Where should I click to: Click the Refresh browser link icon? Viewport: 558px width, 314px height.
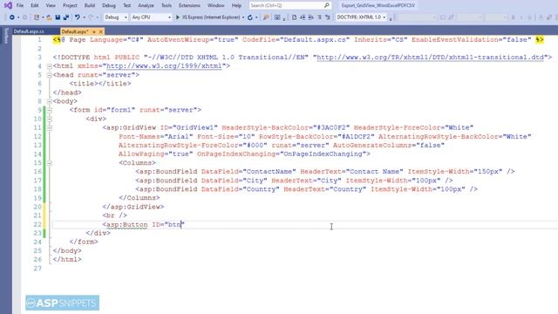pyautogui.click(x=250, y=17)
